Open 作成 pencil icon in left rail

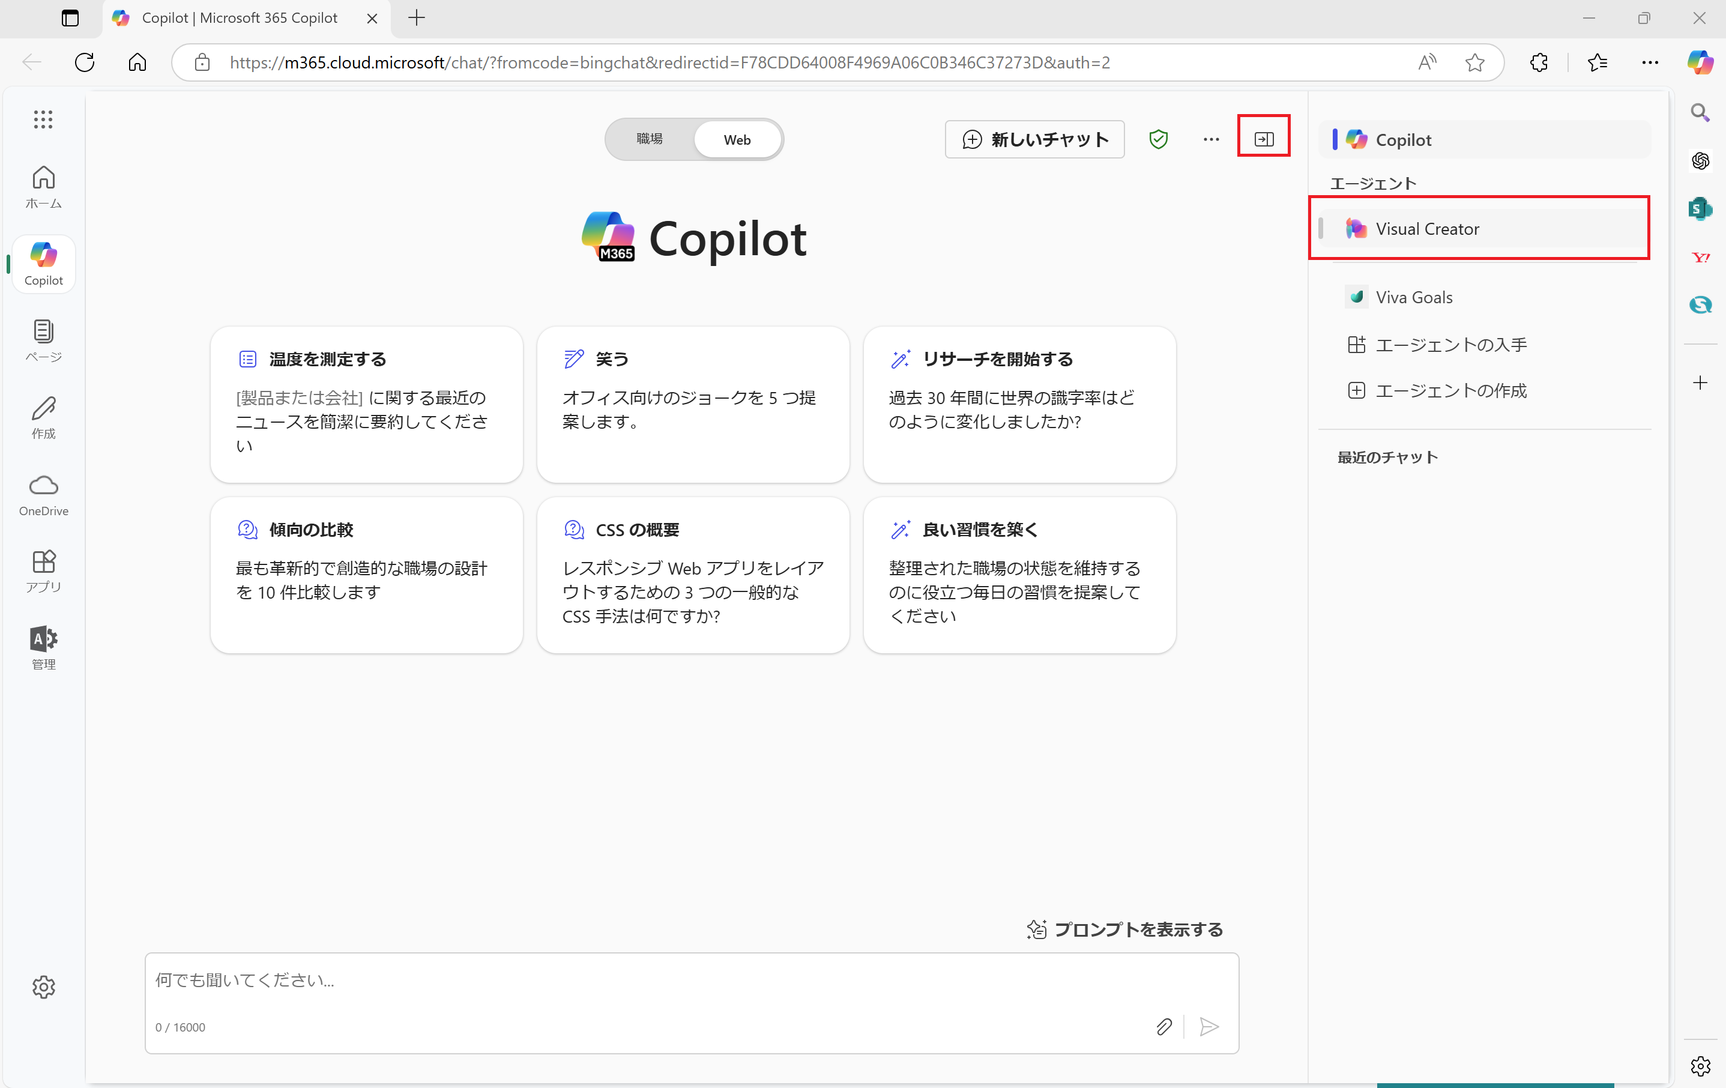pyautogui.click(x=43, y=418)
